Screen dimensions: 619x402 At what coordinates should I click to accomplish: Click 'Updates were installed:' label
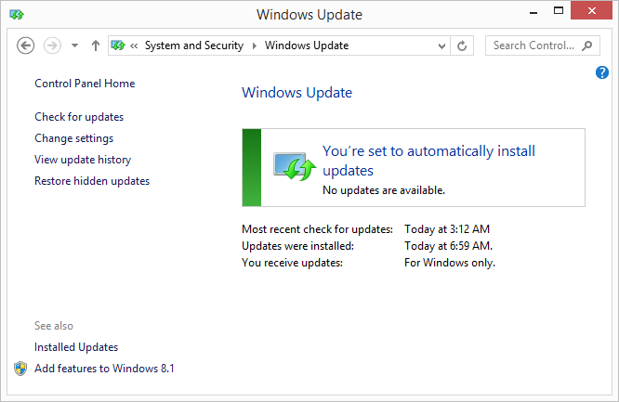coord(297,246)
